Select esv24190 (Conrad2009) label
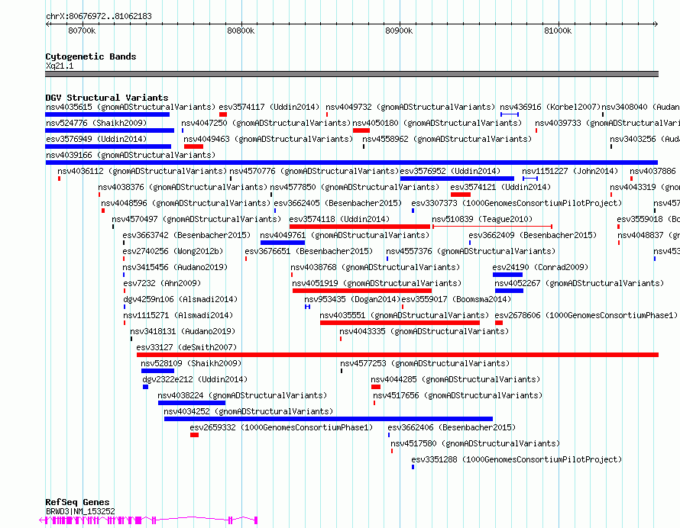 point(540,267)
